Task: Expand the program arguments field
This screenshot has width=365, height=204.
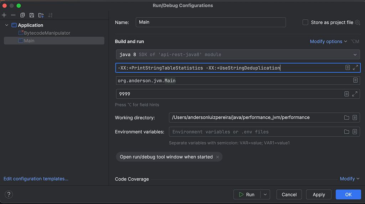Action: (x=355, y=94)
